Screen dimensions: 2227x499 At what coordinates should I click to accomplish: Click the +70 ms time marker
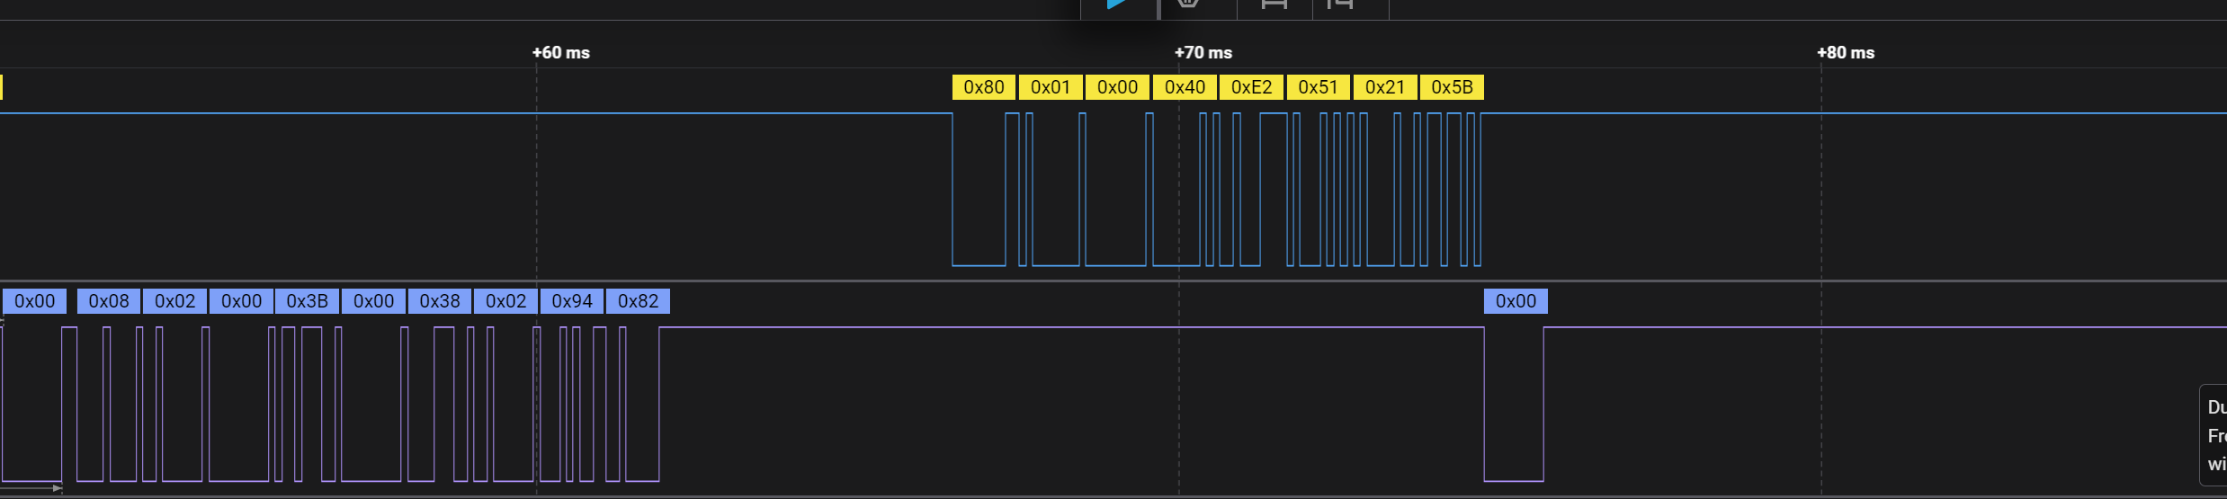click(x=1203, y=52)
